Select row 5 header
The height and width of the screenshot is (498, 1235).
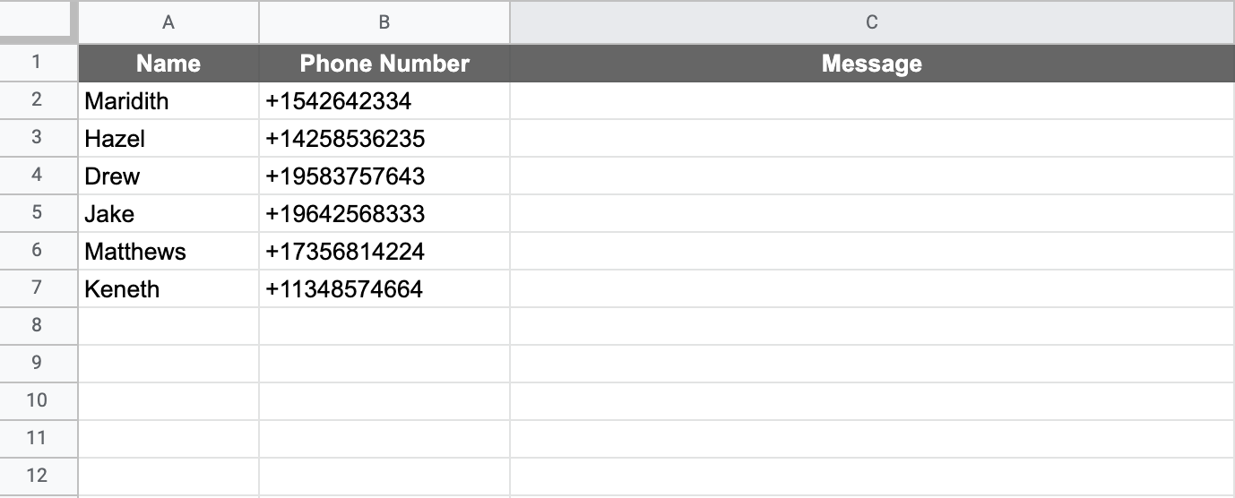[37, 213]
